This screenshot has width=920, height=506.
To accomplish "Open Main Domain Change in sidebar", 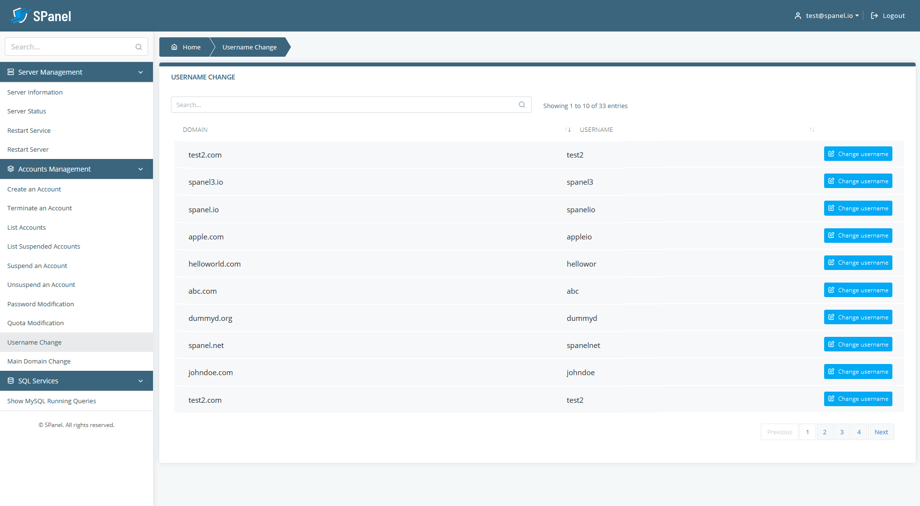I will pos(39,361).
